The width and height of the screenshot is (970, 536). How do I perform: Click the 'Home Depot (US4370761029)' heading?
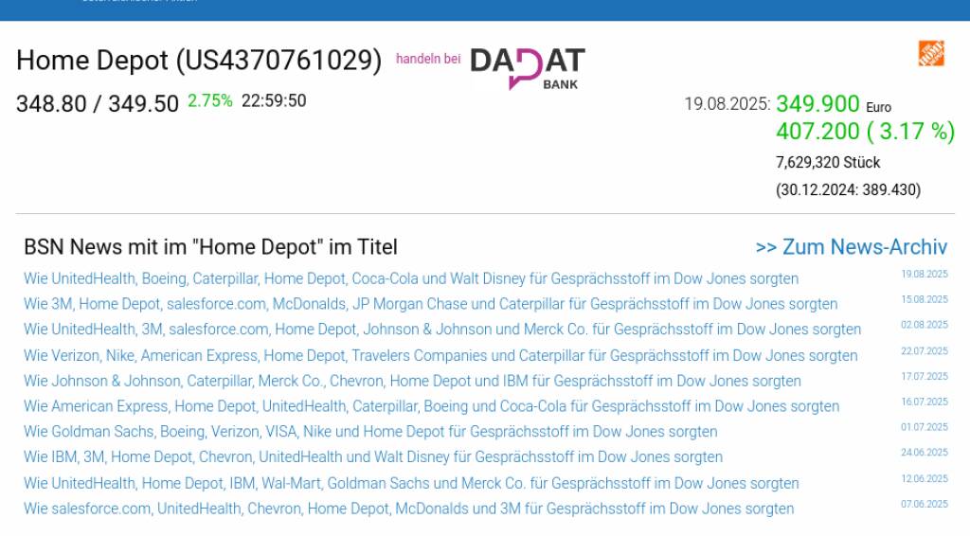[199, 61]
